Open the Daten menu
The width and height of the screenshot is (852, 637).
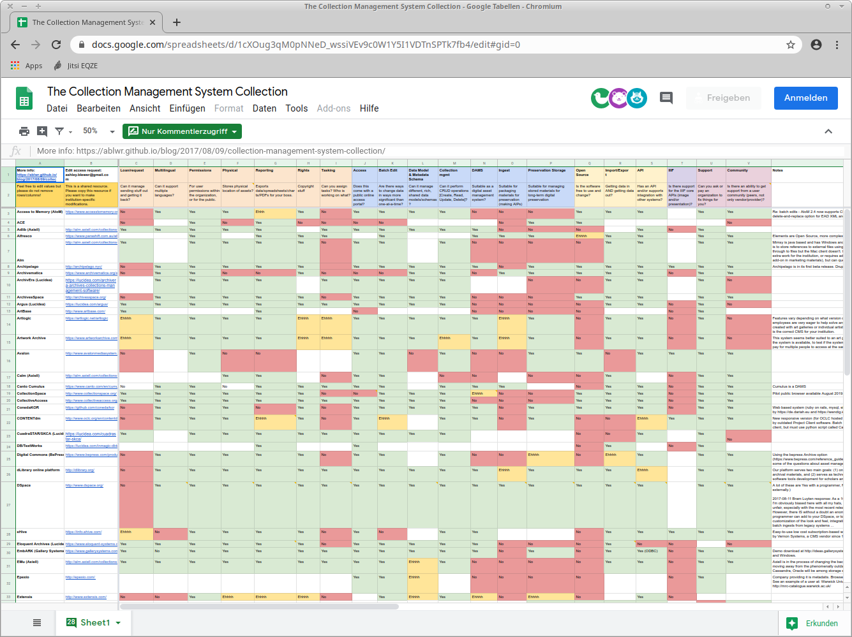(x=264, y=108)
